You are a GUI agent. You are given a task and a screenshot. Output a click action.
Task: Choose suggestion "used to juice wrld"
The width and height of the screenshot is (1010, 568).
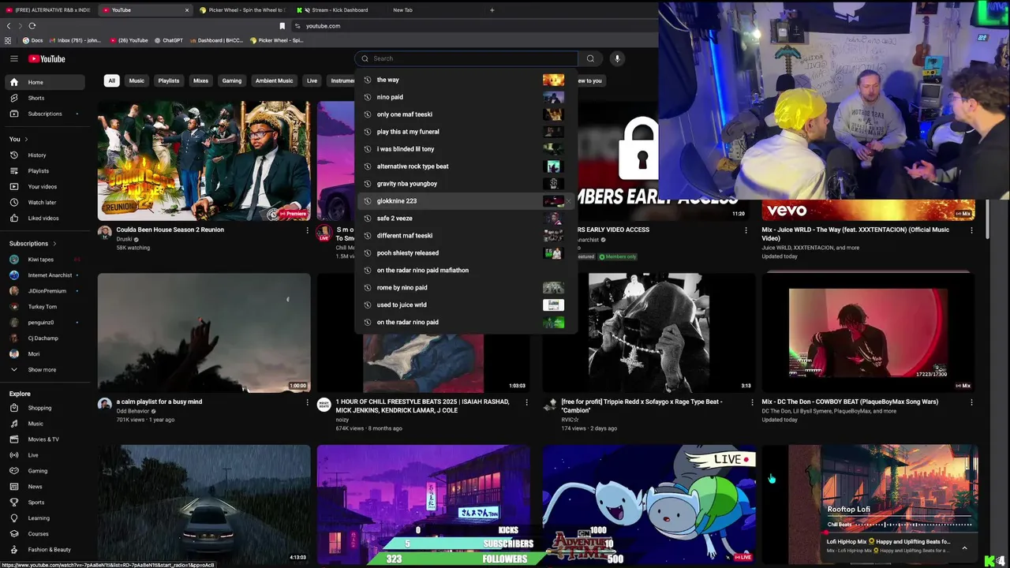click(466, 305)
